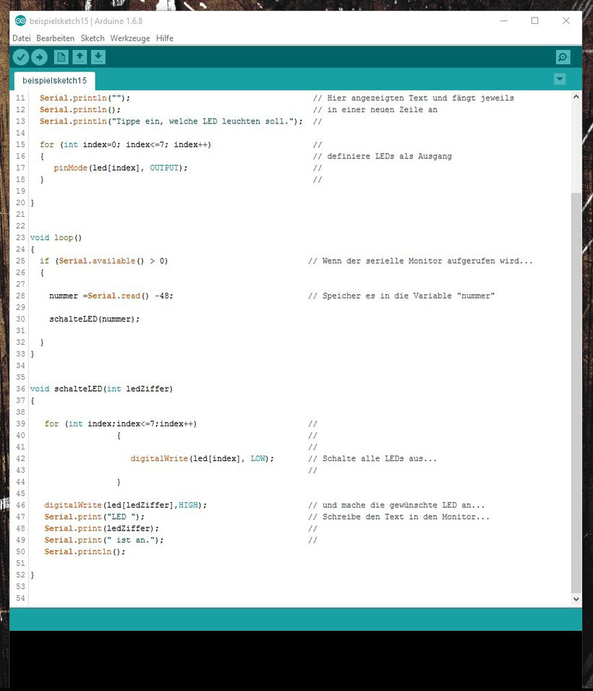Click the teal status message bar
Image resolution: width=593 pixels, height=691 pixels.
[295, 619]
